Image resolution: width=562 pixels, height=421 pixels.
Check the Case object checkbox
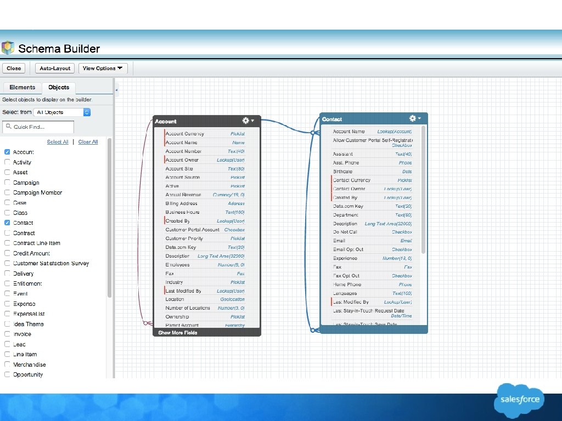coord(7,202)
